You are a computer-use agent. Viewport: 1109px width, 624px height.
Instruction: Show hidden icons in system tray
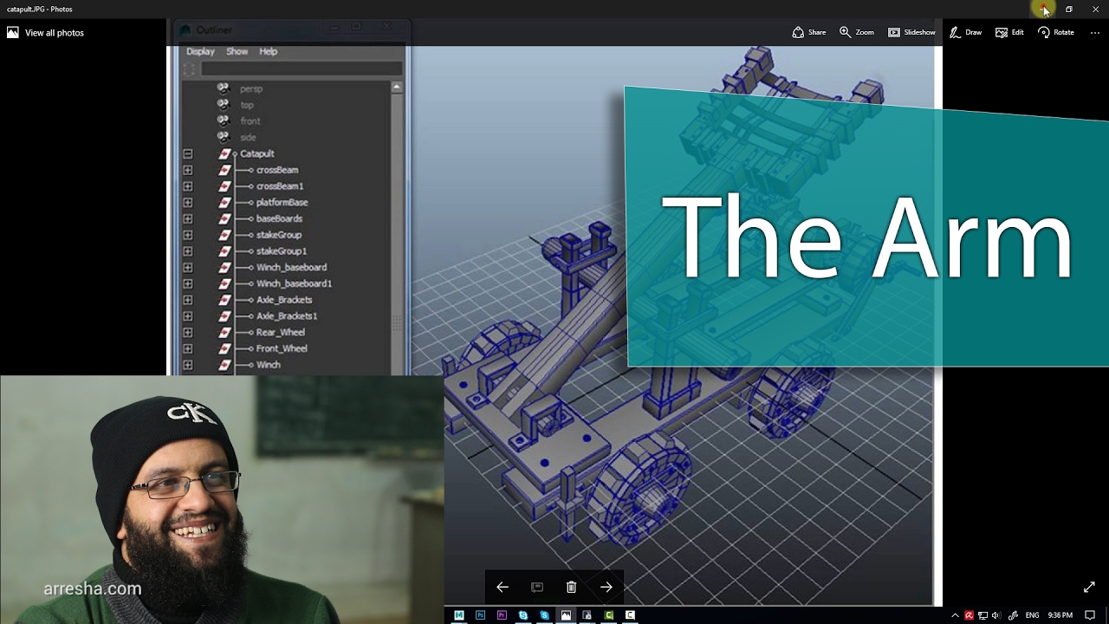(955, 615)
